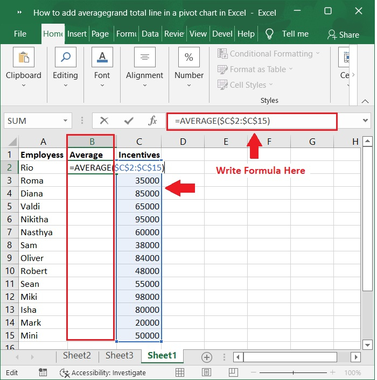Switch to Sheet2 tab
377x380 pixels.
pos(77,356)
